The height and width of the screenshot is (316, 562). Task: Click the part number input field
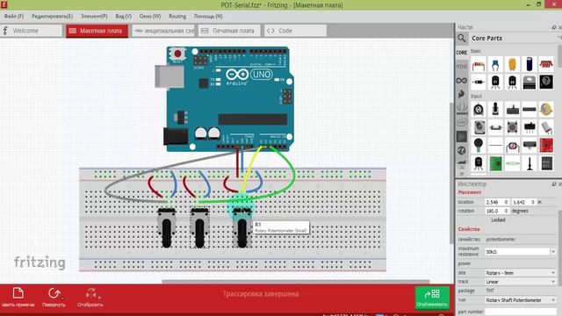coord(521,312)
